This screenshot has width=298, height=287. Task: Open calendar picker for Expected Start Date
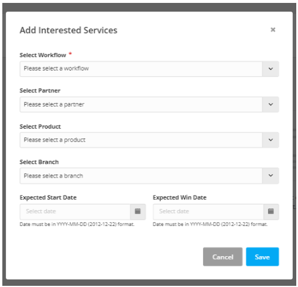pyautogui.click(x=138, y=211)
